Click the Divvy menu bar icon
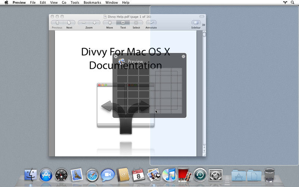Screen dimensions: 299x187 click(x=285, y=3)
